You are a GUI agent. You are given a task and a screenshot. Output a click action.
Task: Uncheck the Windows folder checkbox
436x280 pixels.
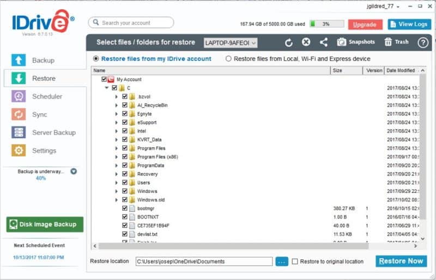click(x=125, y=191)
